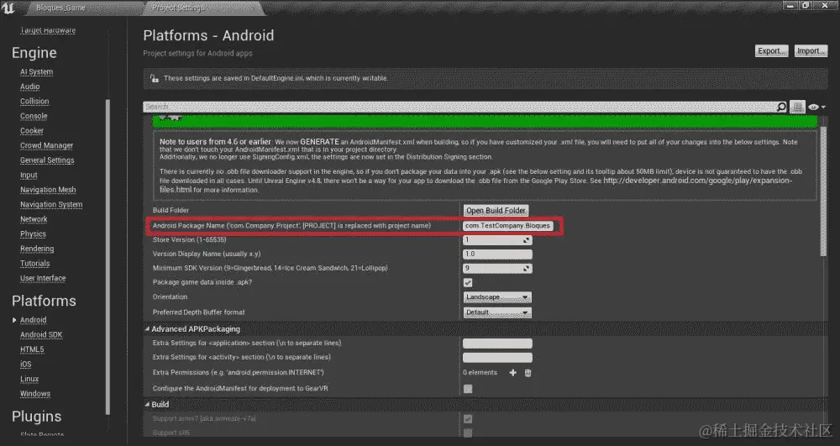This screenshot has height=446, width=840.
Task: Click the Store Version input field
Action: [x=497, y=240]
